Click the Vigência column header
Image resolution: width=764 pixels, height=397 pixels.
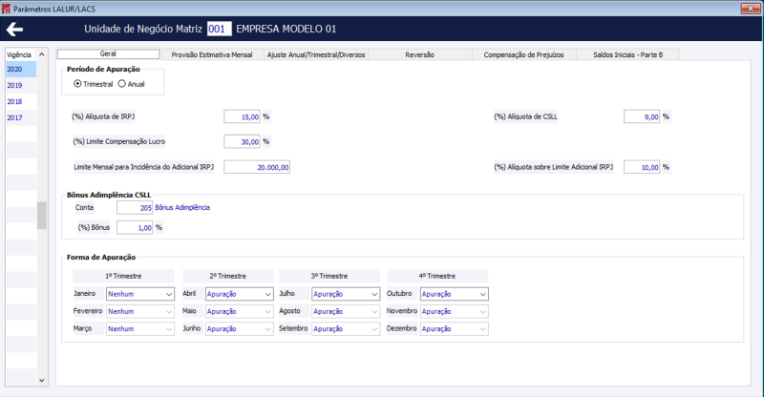pos(21,54)
